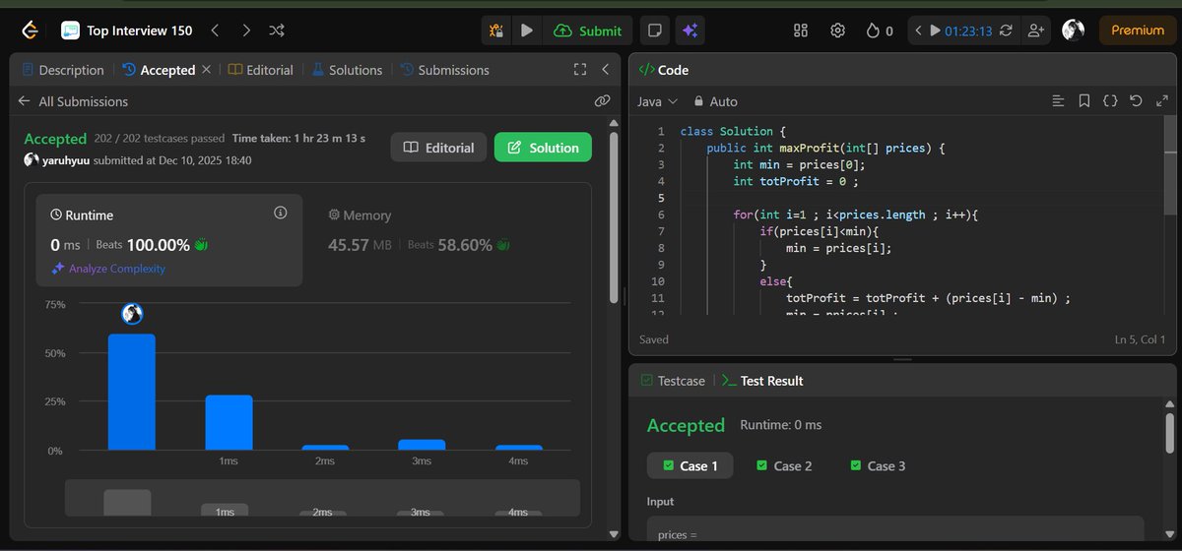1182x551 pixels.
Task: Click the left panel vertical scrollbar
Action: [614, 215]
